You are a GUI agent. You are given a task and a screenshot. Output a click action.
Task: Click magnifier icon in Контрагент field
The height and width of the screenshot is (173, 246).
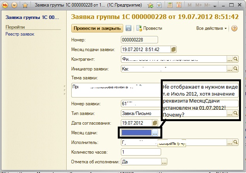pyautogui.click(x=236, y=59)
